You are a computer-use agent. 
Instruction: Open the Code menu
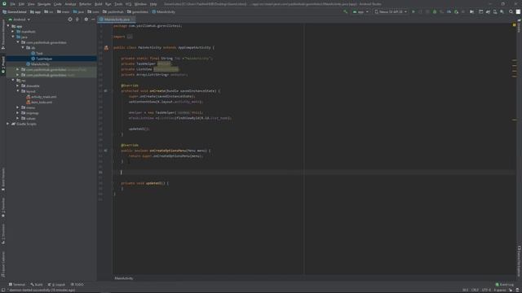click(x=58, y=4)
